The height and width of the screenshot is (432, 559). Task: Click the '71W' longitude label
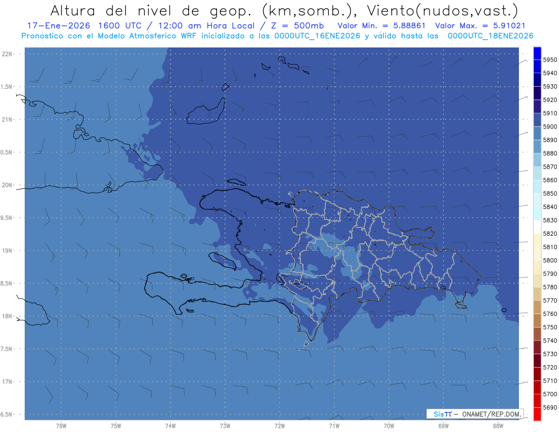click(334, 425)
